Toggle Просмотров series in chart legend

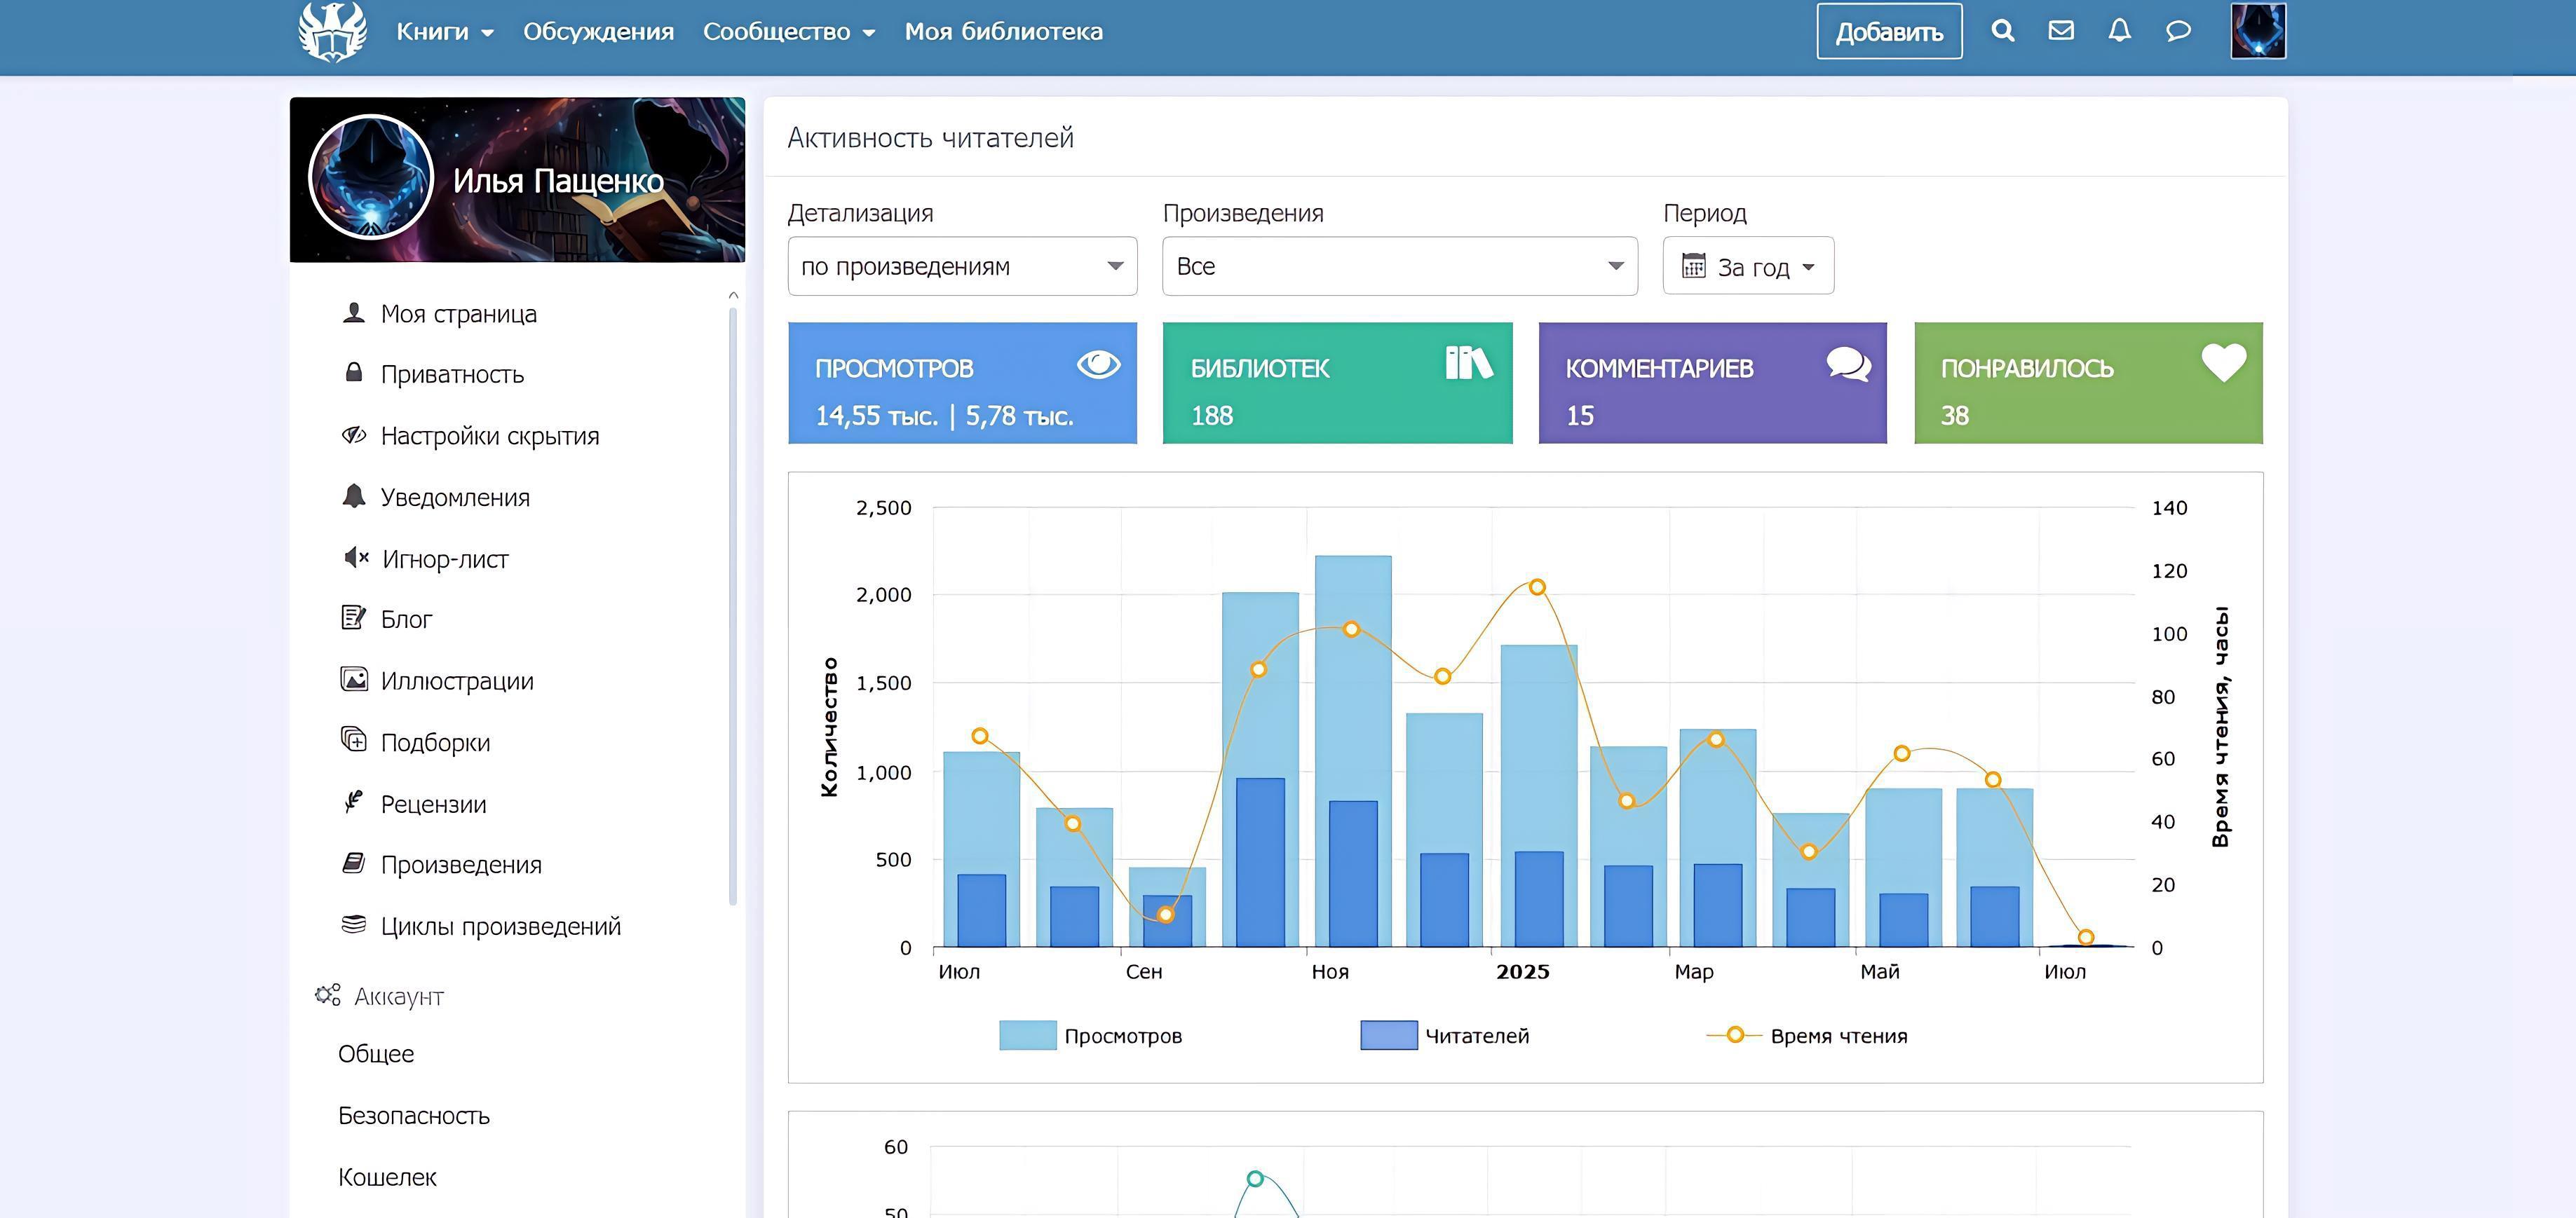pyautogui.click(x=1090, y=1036)
